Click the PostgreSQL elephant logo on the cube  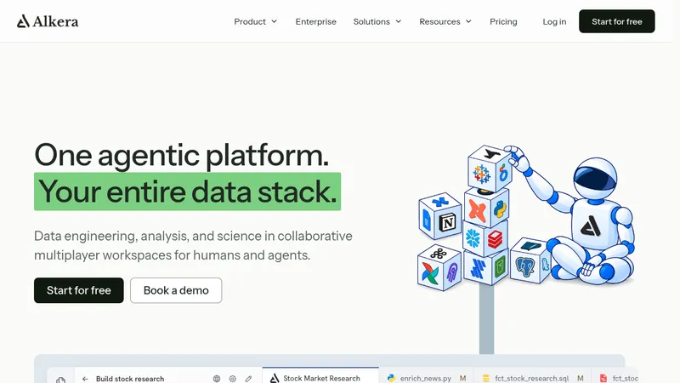point(524,266)
